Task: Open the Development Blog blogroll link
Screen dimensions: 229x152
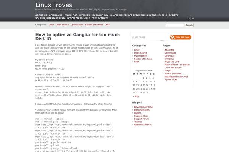Action: pos(143,107)
